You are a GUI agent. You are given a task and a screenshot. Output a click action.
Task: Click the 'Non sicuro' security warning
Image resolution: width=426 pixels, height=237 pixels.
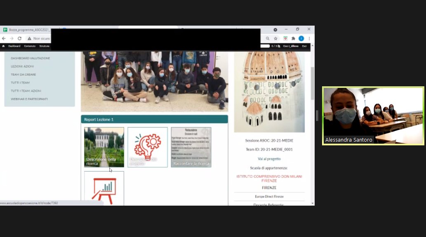(39, 39)
